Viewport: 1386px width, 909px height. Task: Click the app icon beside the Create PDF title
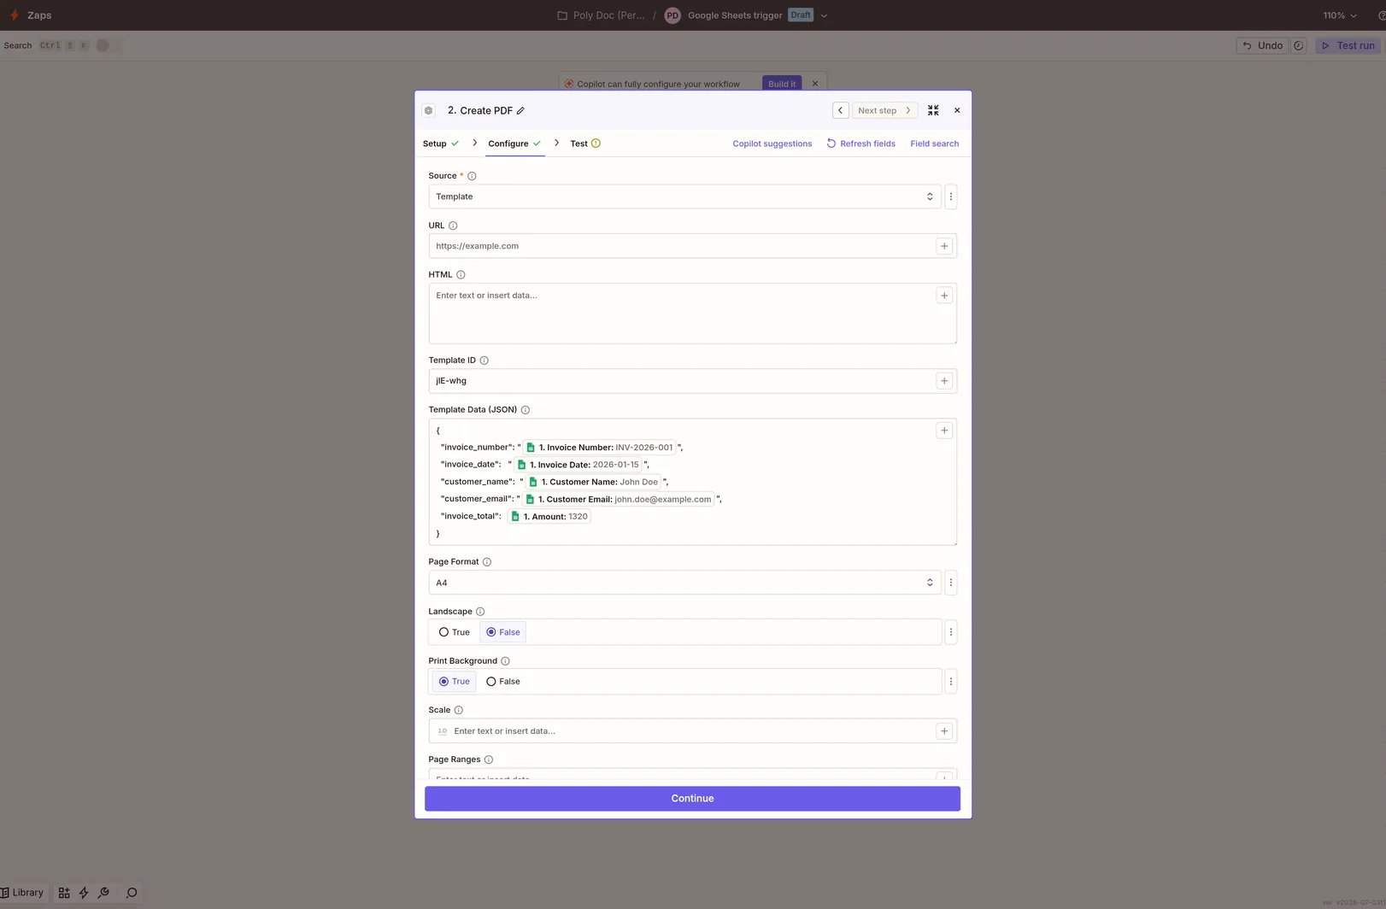[x=429, y=110]
